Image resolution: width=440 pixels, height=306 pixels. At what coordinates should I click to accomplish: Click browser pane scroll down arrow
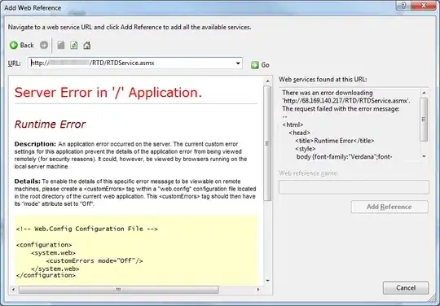(268, 280)
